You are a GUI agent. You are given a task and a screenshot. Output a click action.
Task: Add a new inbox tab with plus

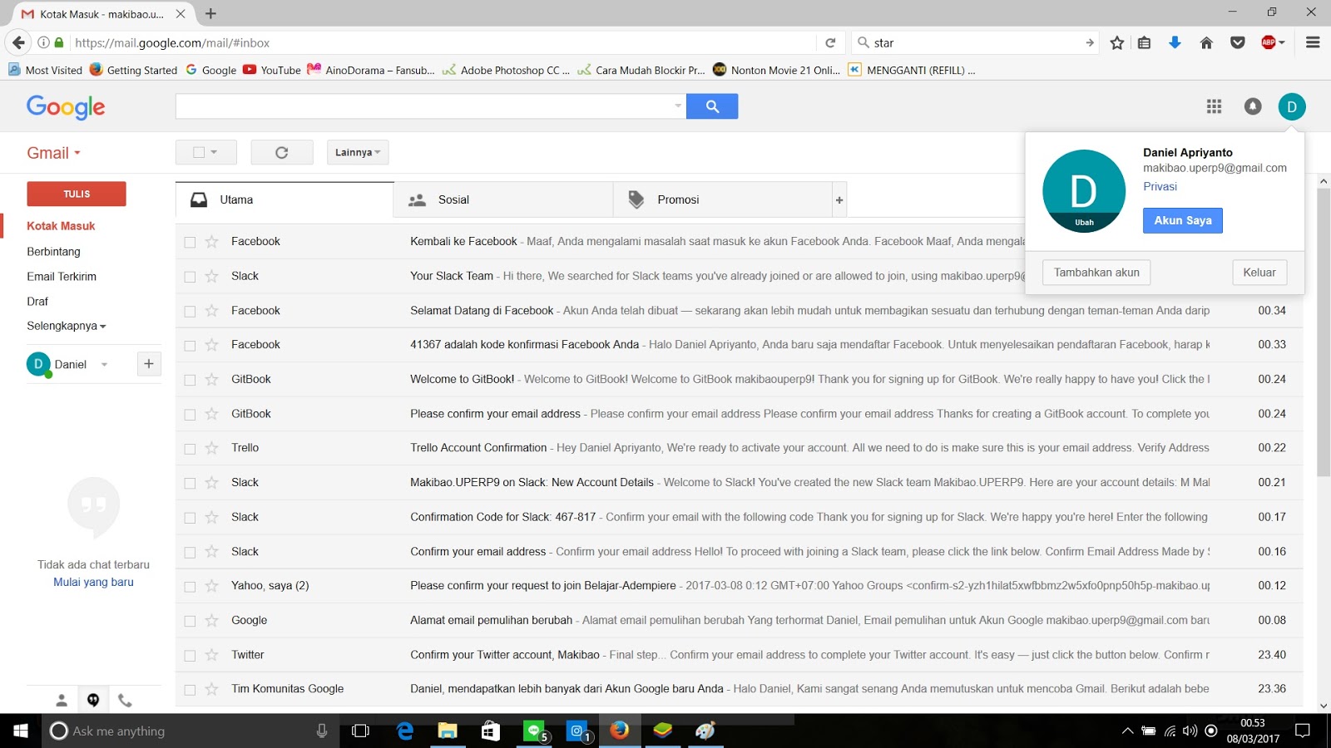(x=839, y=200)
